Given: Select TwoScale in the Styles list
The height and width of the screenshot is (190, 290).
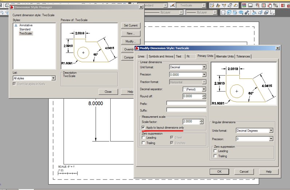Looking at the screenshot, I should pyautogui.click(x=25, y=33).
